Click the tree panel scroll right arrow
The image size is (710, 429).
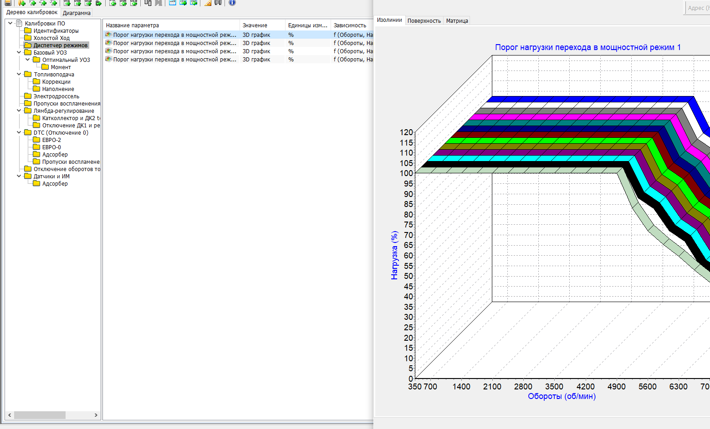pyautogui.click(x=96, y=415)
